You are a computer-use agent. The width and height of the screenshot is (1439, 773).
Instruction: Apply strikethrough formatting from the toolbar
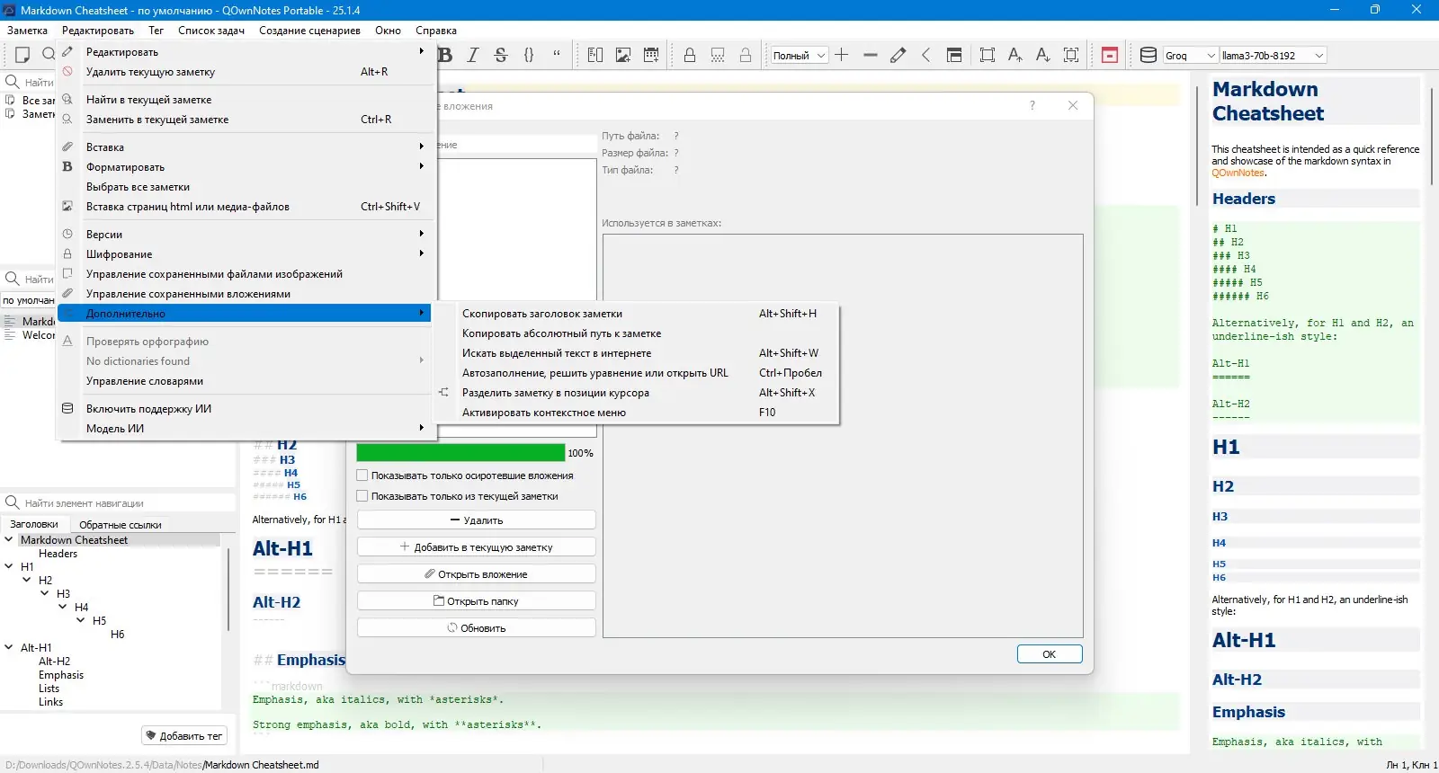[501, 55]
